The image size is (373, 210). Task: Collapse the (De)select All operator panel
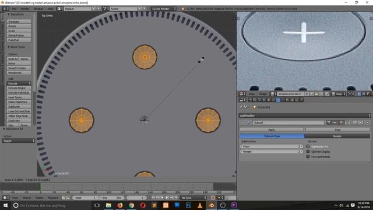click(x=4, y=128)
